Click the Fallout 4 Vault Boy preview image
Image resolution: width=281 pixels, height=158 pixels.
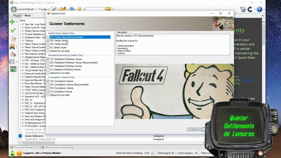point(175,91)
